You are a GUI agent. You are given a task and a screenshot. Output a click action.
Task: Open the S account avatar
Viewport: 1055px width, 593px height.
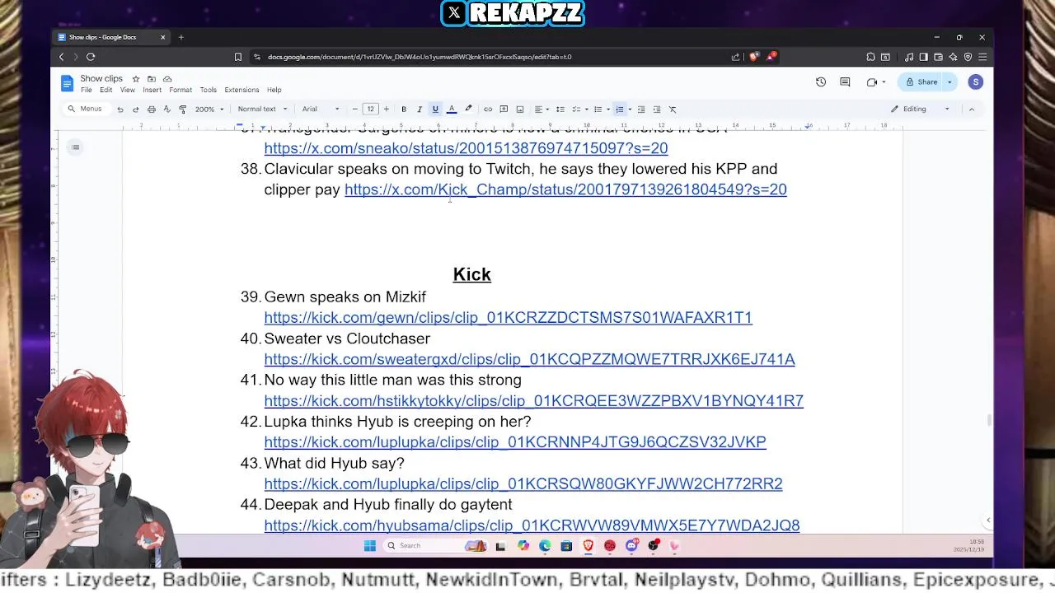[976, 82]
